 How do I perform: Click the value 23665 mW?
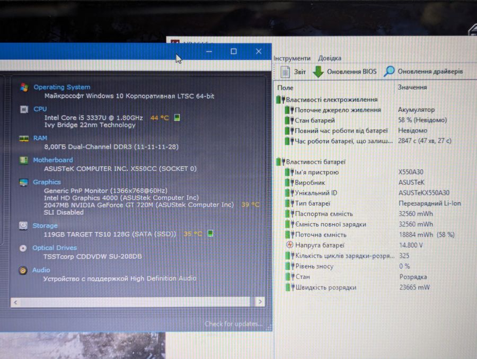414,287
